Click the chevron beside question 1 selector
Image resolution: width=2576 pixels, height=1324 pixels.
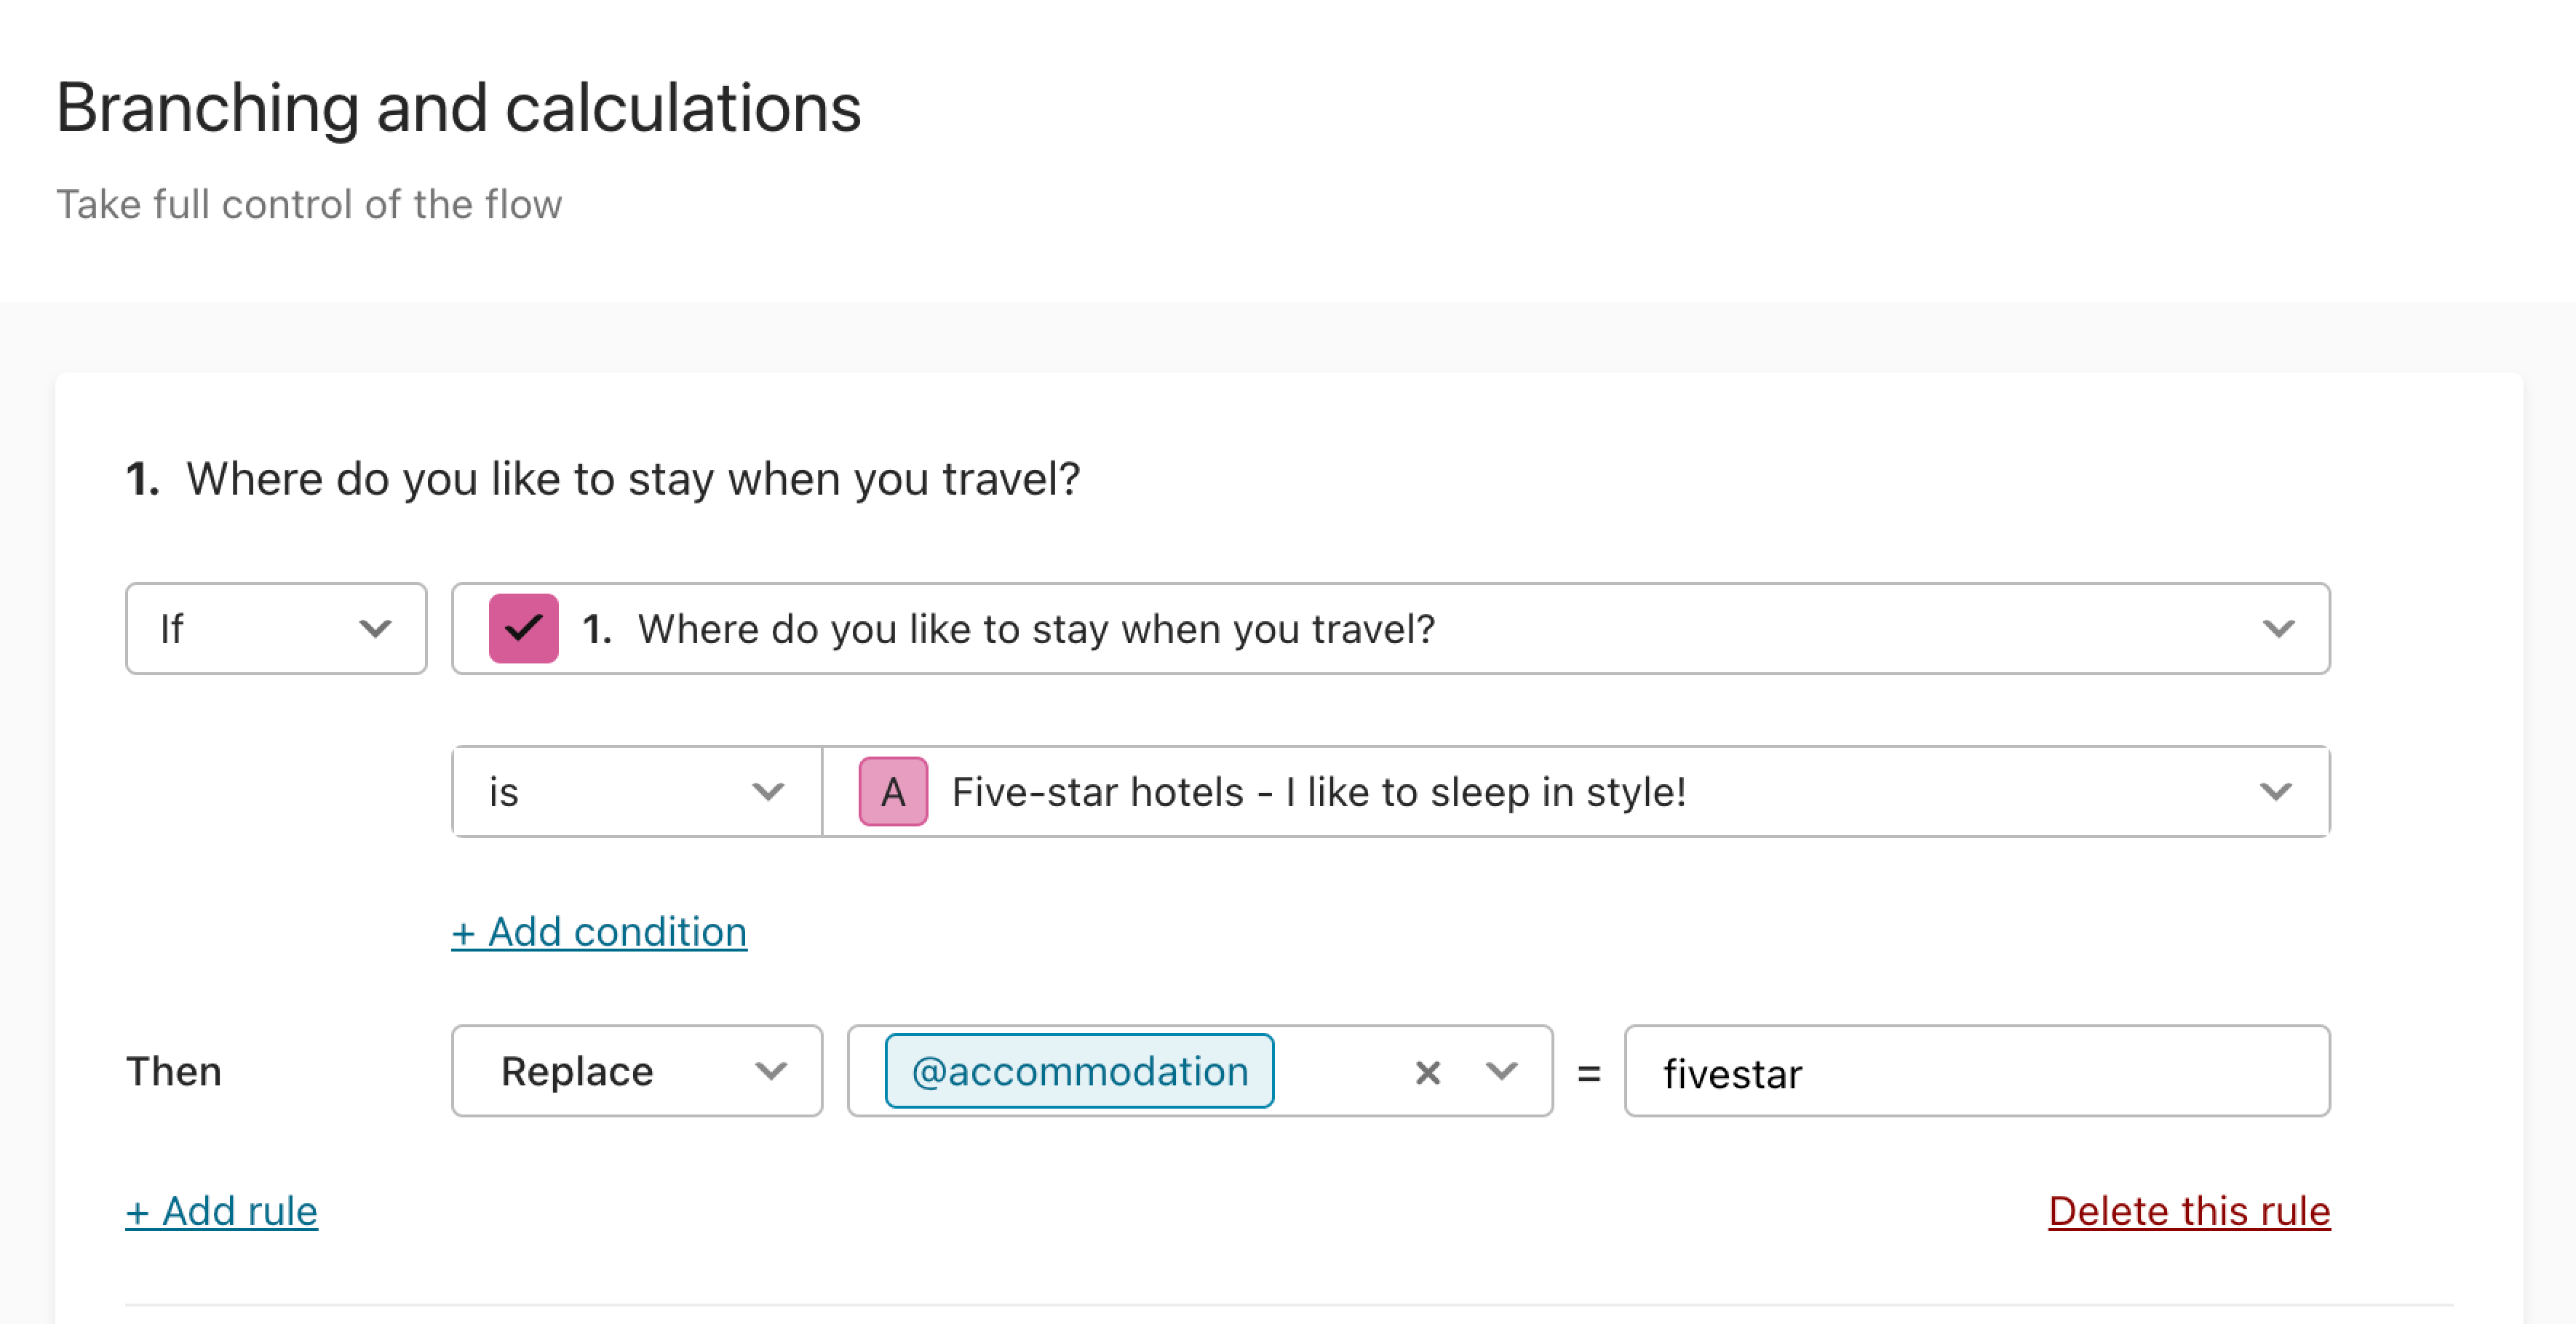pos(2278,629)
